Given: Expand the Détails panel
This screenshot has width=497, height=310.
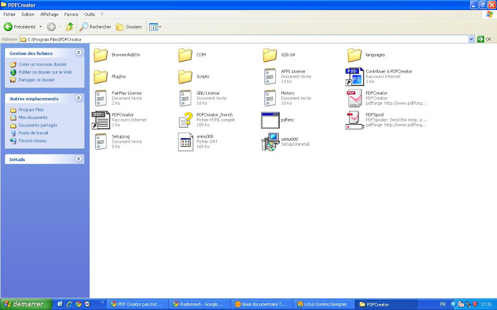Looking at the screenshot, I should point(79,159).
